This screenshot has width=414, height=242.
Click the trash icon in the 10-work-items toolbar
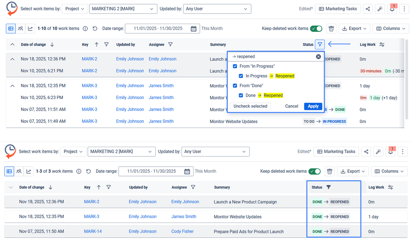tap(332, 29)
